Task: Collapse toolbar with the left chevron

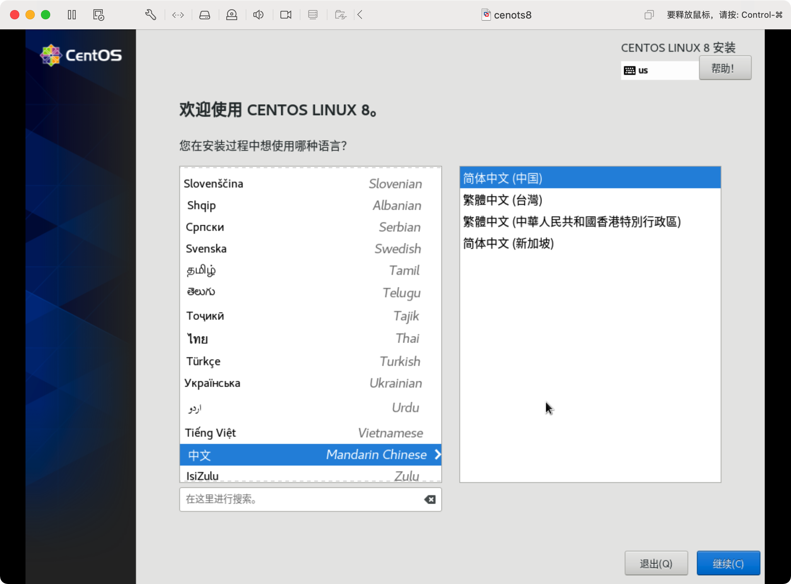Action: 360,15
